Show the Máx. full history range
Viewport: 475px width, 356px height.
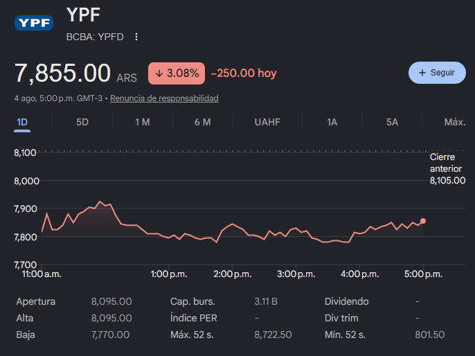[x=455, y=122]
